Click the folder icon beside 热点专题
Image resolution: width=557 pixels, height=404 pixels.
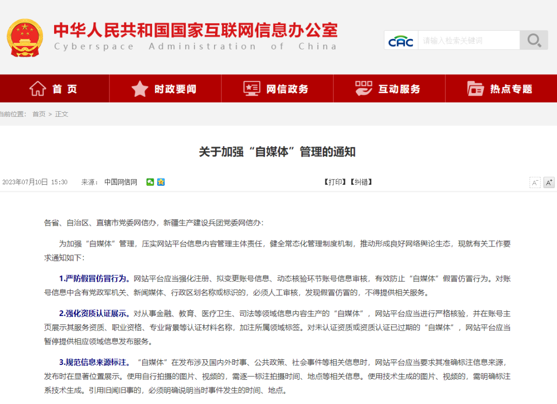click(476, 89)
